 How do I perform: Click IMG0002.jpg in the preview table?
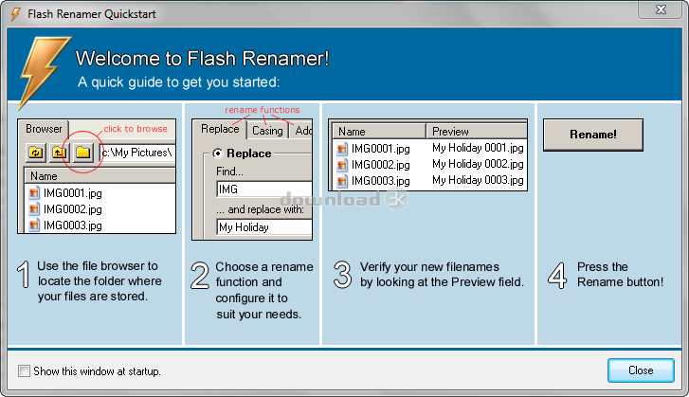(x=381, y=165)
